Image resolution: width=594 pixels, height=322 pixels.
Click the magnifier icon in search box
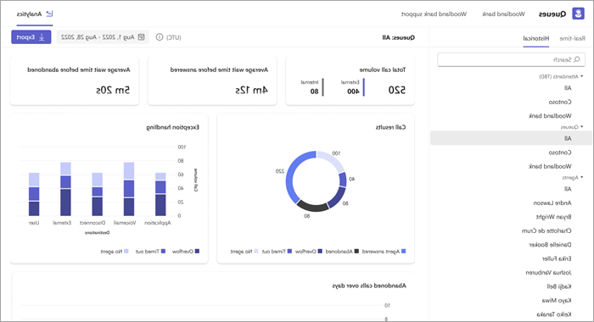[x=577, y=60]
